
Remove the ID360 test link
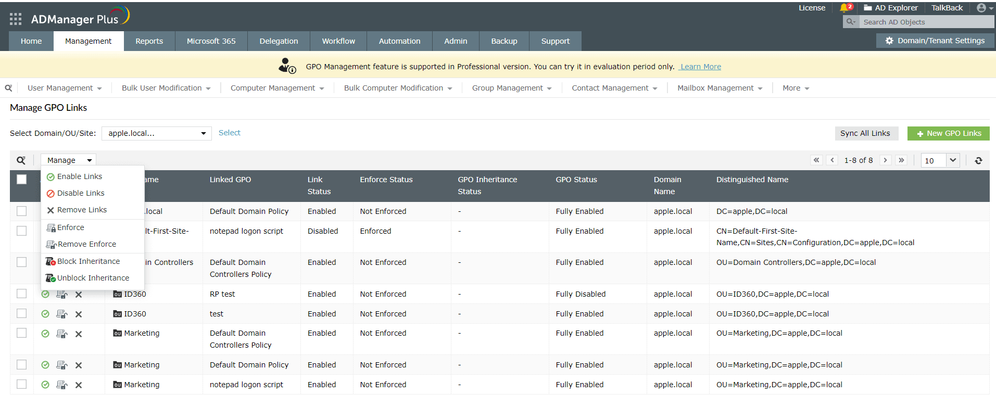(x=79, y=314)
